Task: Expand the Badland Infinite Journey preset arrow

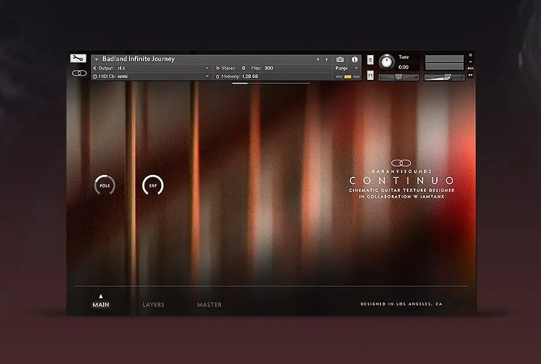Action: click(96, 59)
